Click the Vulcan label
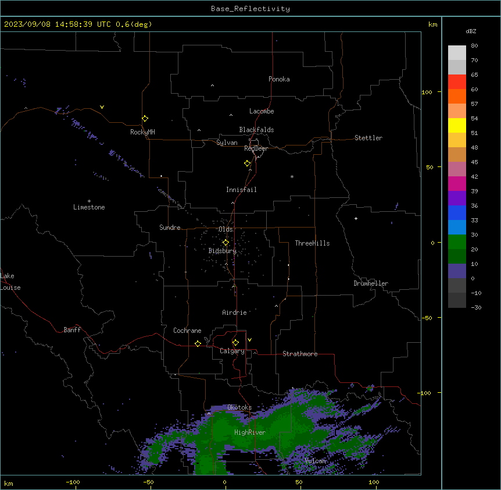Viewport: 501px width, 490px height. [x=316, y=461]
